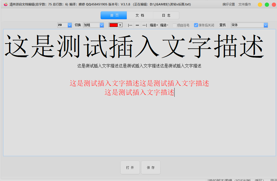Click the 保存 save button
The width and height of the screenshot is (277, 181).
pyautogui.click(x=151, y=167)
